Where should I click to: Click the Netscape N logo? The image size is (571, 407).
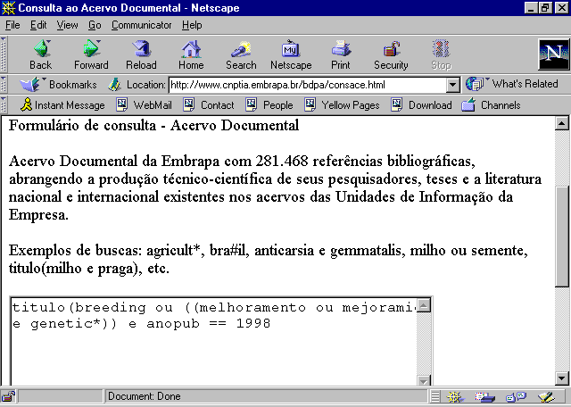pos(553,54)
